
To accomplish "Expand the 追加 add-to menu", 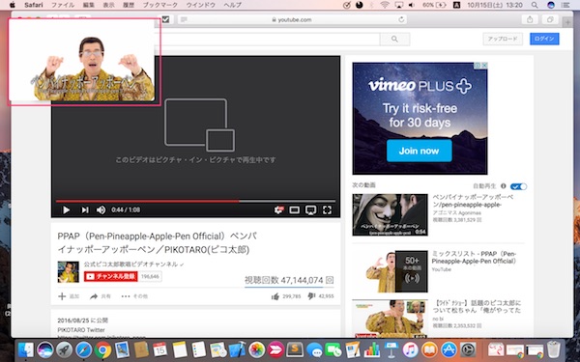I will click(x=69, y=296).
